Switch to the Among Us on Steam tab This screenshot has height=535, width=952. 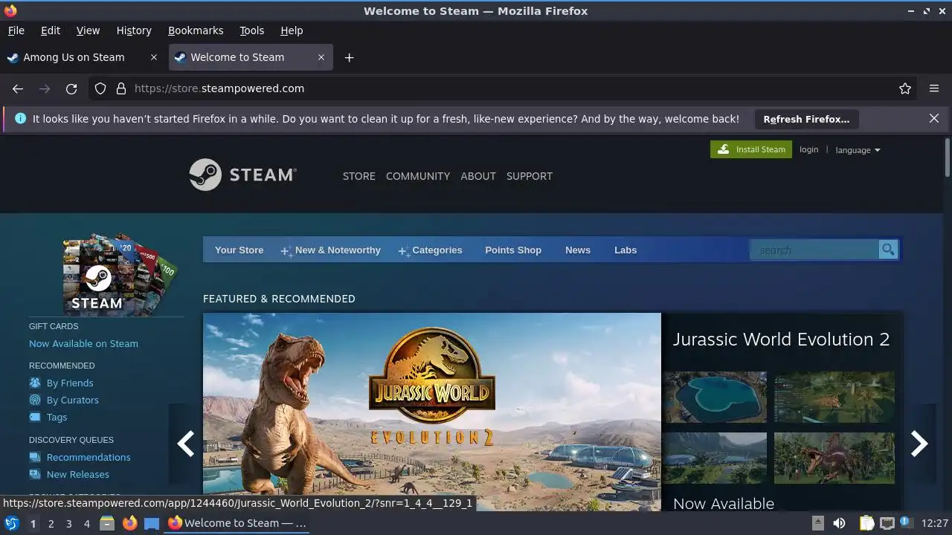82,57
